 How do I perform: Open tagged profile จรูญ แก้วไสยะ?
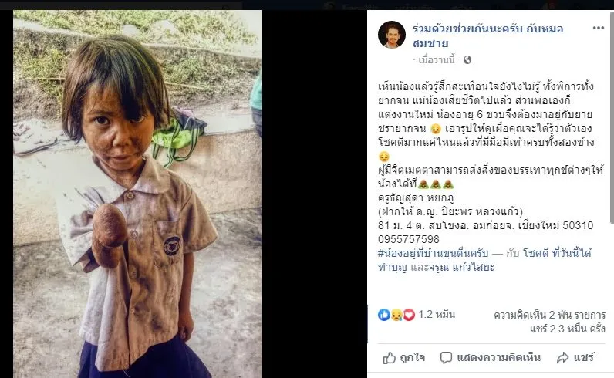coord(461,267)
